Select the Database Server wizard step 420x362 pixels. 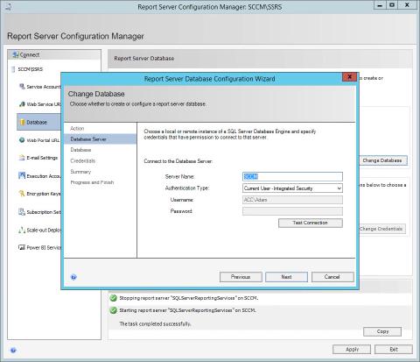100,139
